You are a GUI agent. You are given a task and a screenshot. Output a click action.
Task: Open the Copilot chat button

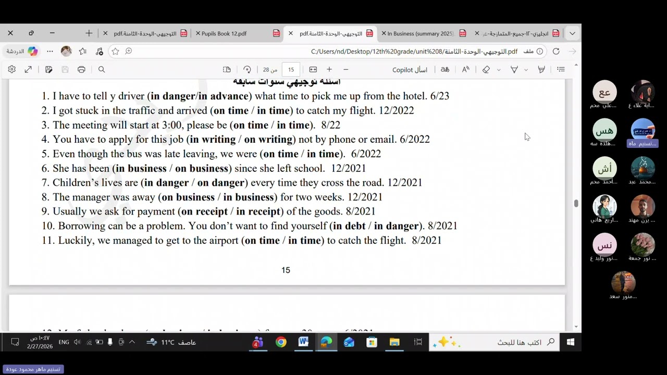[22, 51]
